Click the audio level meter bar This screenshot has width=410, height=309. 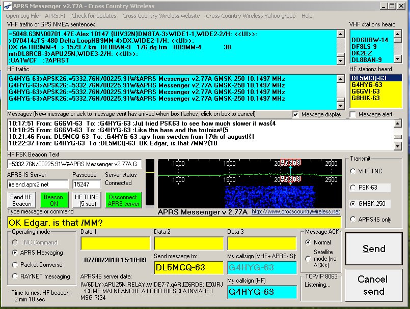pos(150,182)
